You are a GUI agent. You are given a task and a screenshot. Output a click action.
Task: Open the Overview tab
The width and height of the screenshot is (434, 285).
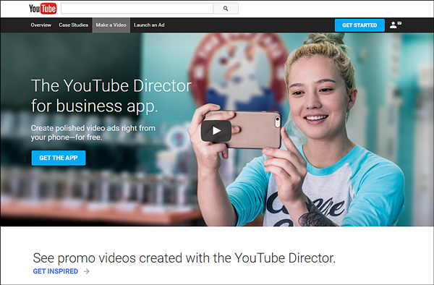click(41, 25)
